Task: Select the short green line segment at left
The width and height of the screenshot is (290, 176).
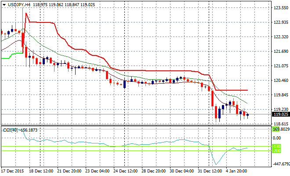Action: tap(12, 56)
